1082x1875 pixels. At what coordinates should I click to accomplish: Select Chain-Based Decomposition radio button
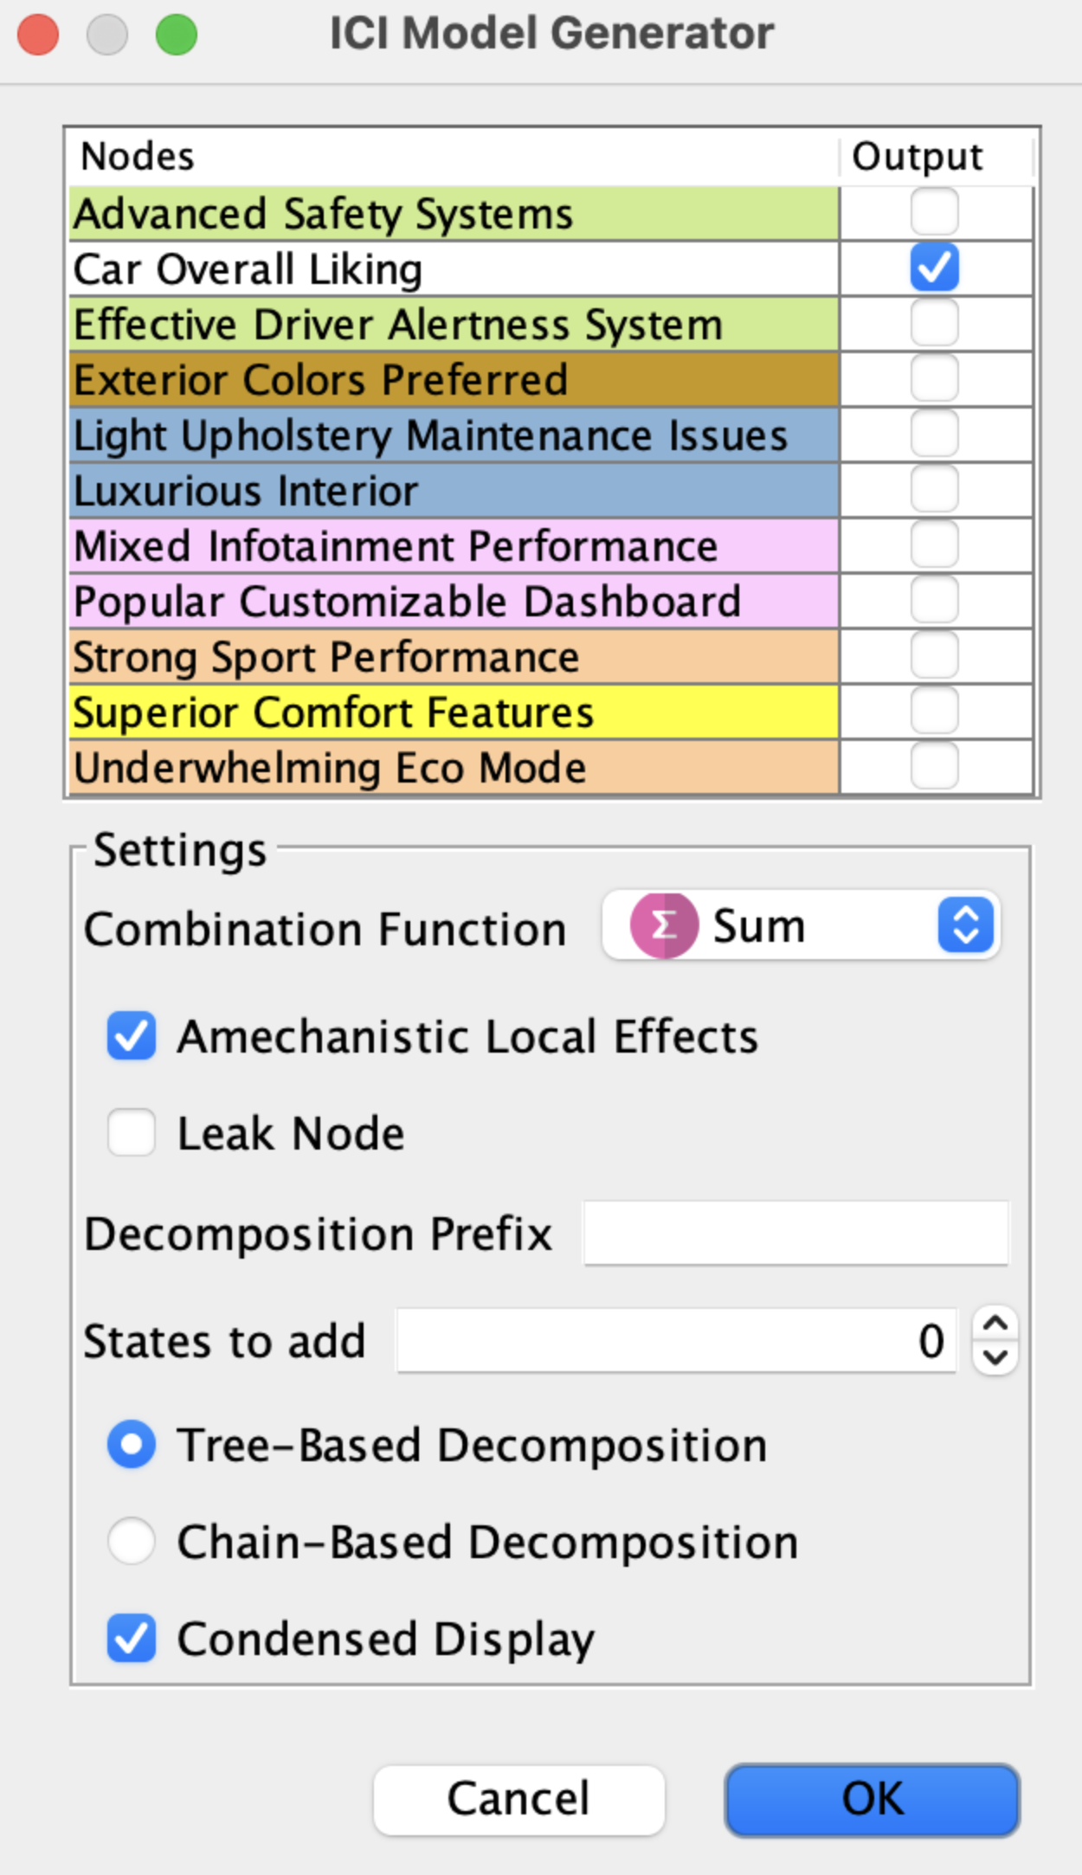[132, 1541]
